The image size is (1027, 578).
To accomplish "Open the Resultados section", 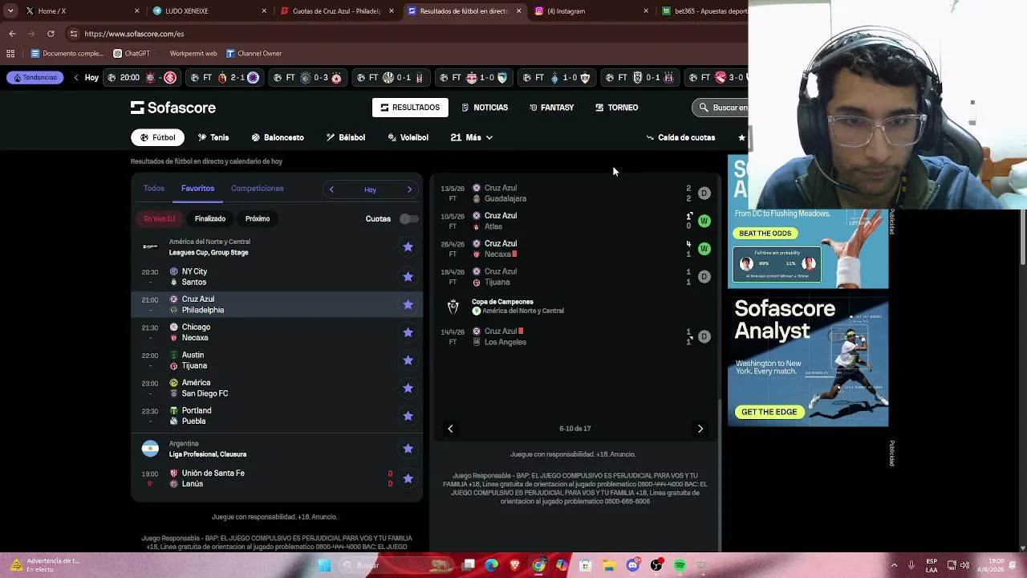I will pos(410,108).
